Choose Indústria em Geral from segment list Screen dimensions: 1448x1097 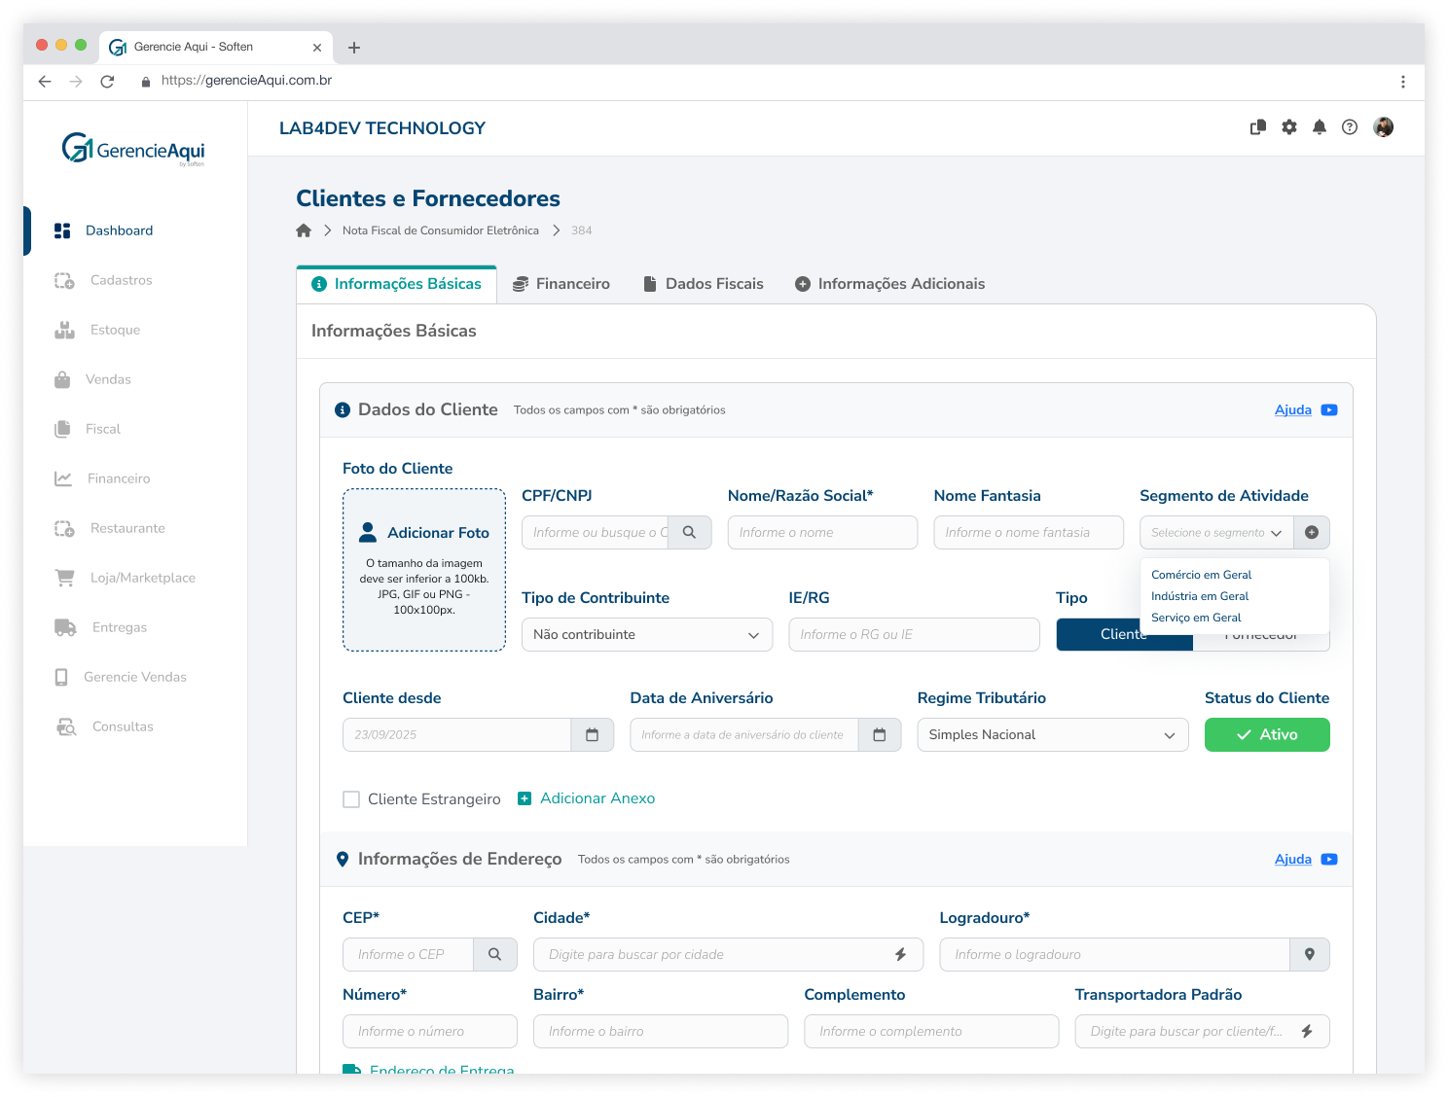[x=1199, y=596]
